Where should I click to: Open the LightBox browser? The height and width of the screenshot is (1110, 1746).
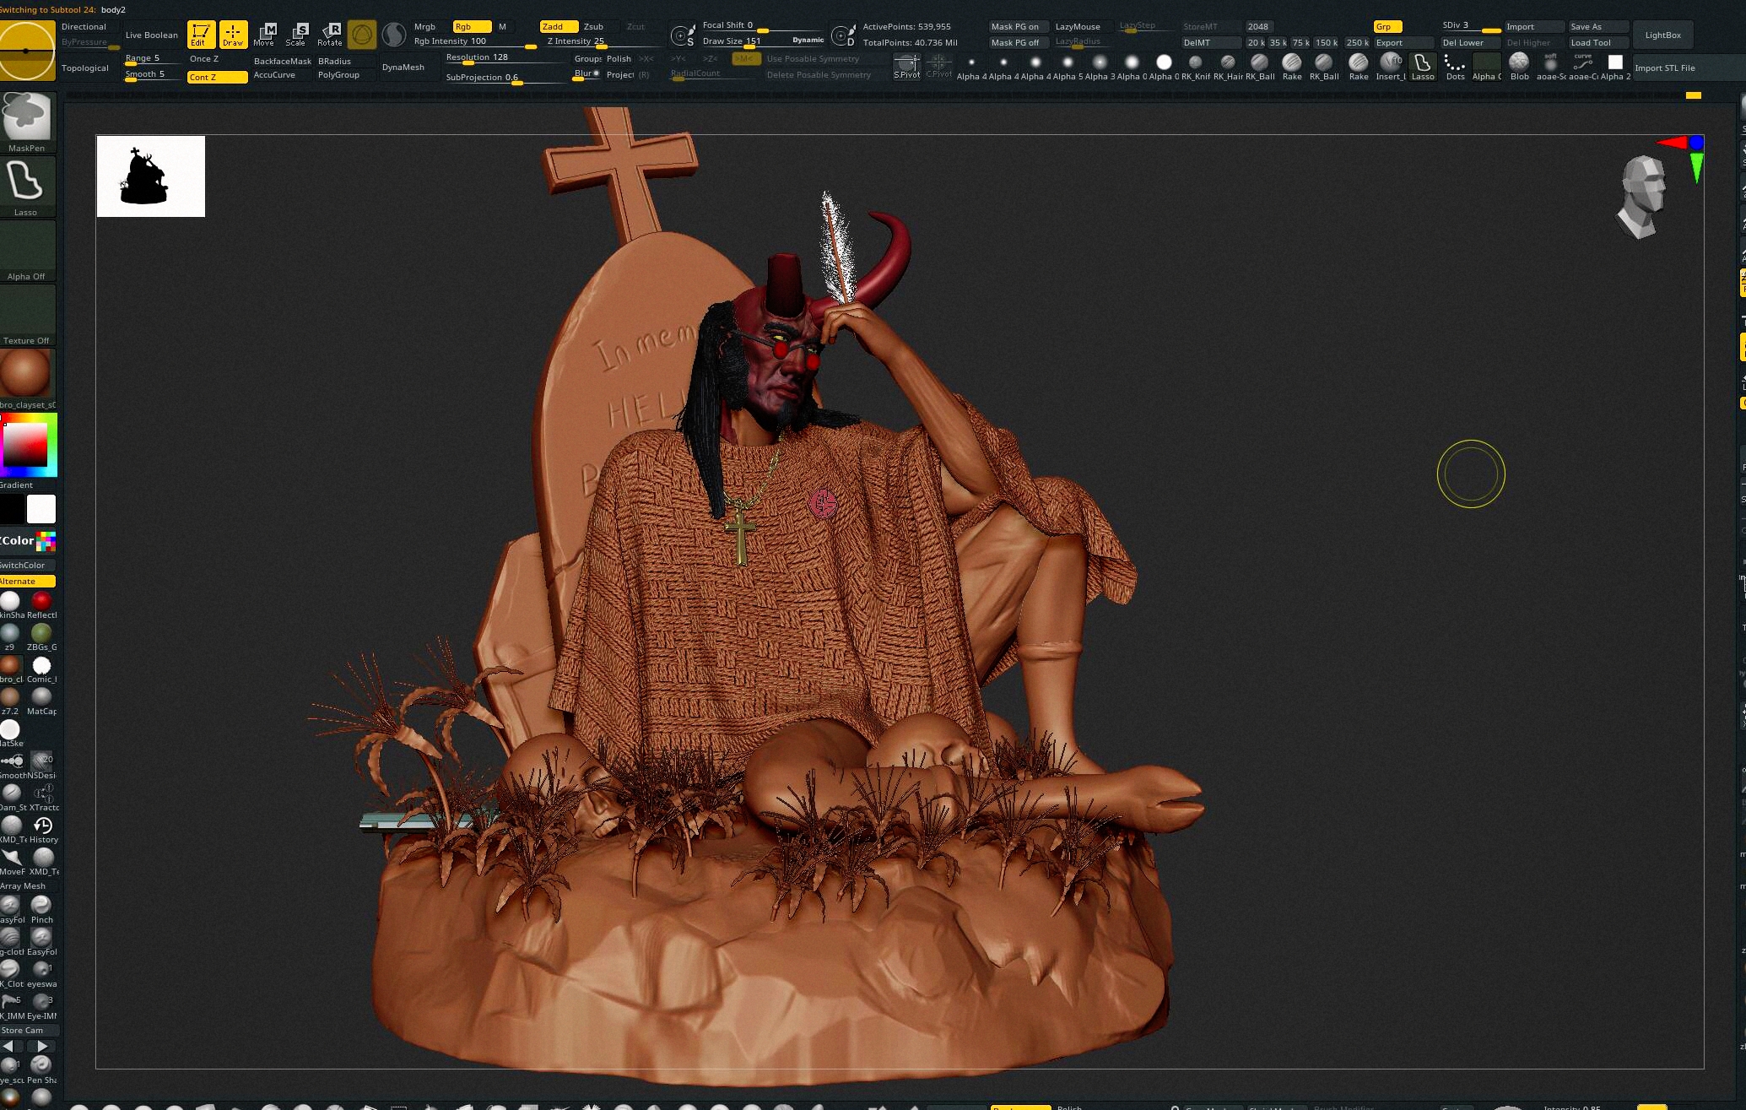click(1662, 35)
